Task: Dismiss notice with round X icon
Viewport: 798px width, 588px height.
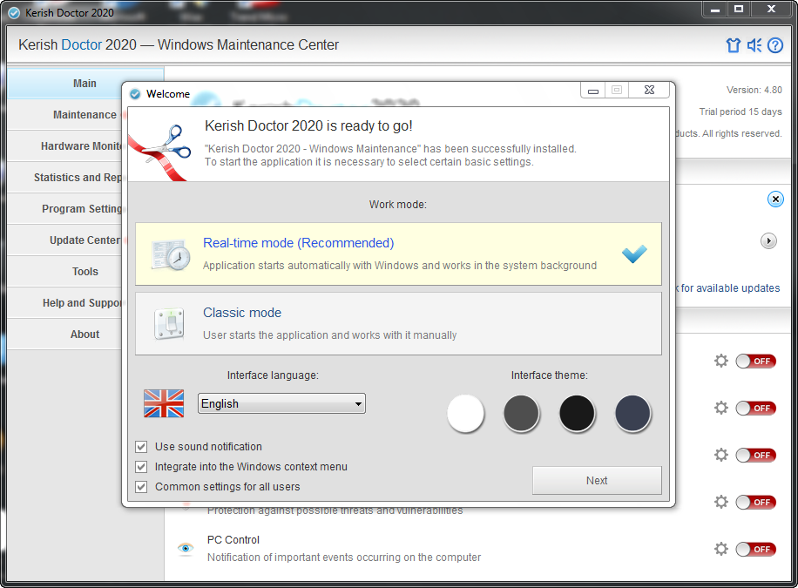Action: tap(775, 199)
